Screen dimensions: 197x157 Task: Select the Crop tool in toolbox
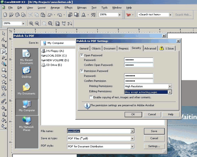4,46
